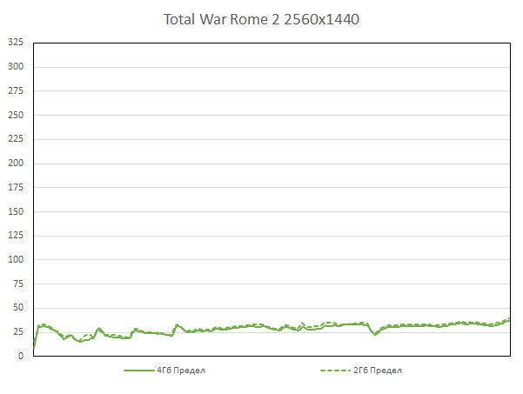Click the 200 y-axis label
This screenshot has width=523, height=394.
pyautogui.click(x=15, y=163)
